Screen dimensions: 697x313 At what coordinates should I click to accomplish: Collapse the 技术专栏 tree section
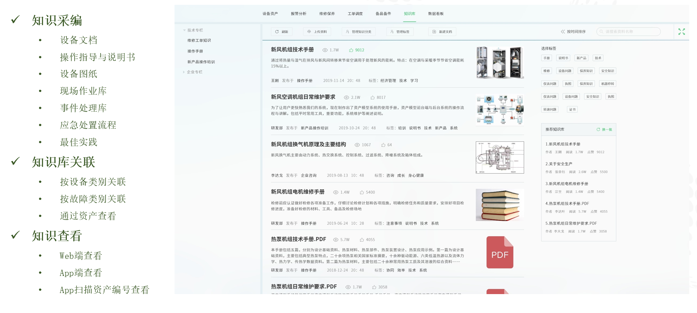click(184, 30)
